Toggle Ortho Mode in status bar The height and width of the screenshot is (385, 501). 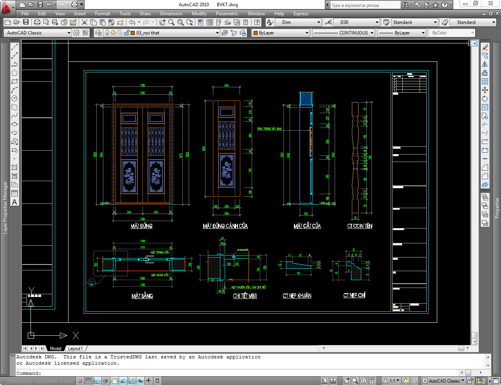pos(97,381)
